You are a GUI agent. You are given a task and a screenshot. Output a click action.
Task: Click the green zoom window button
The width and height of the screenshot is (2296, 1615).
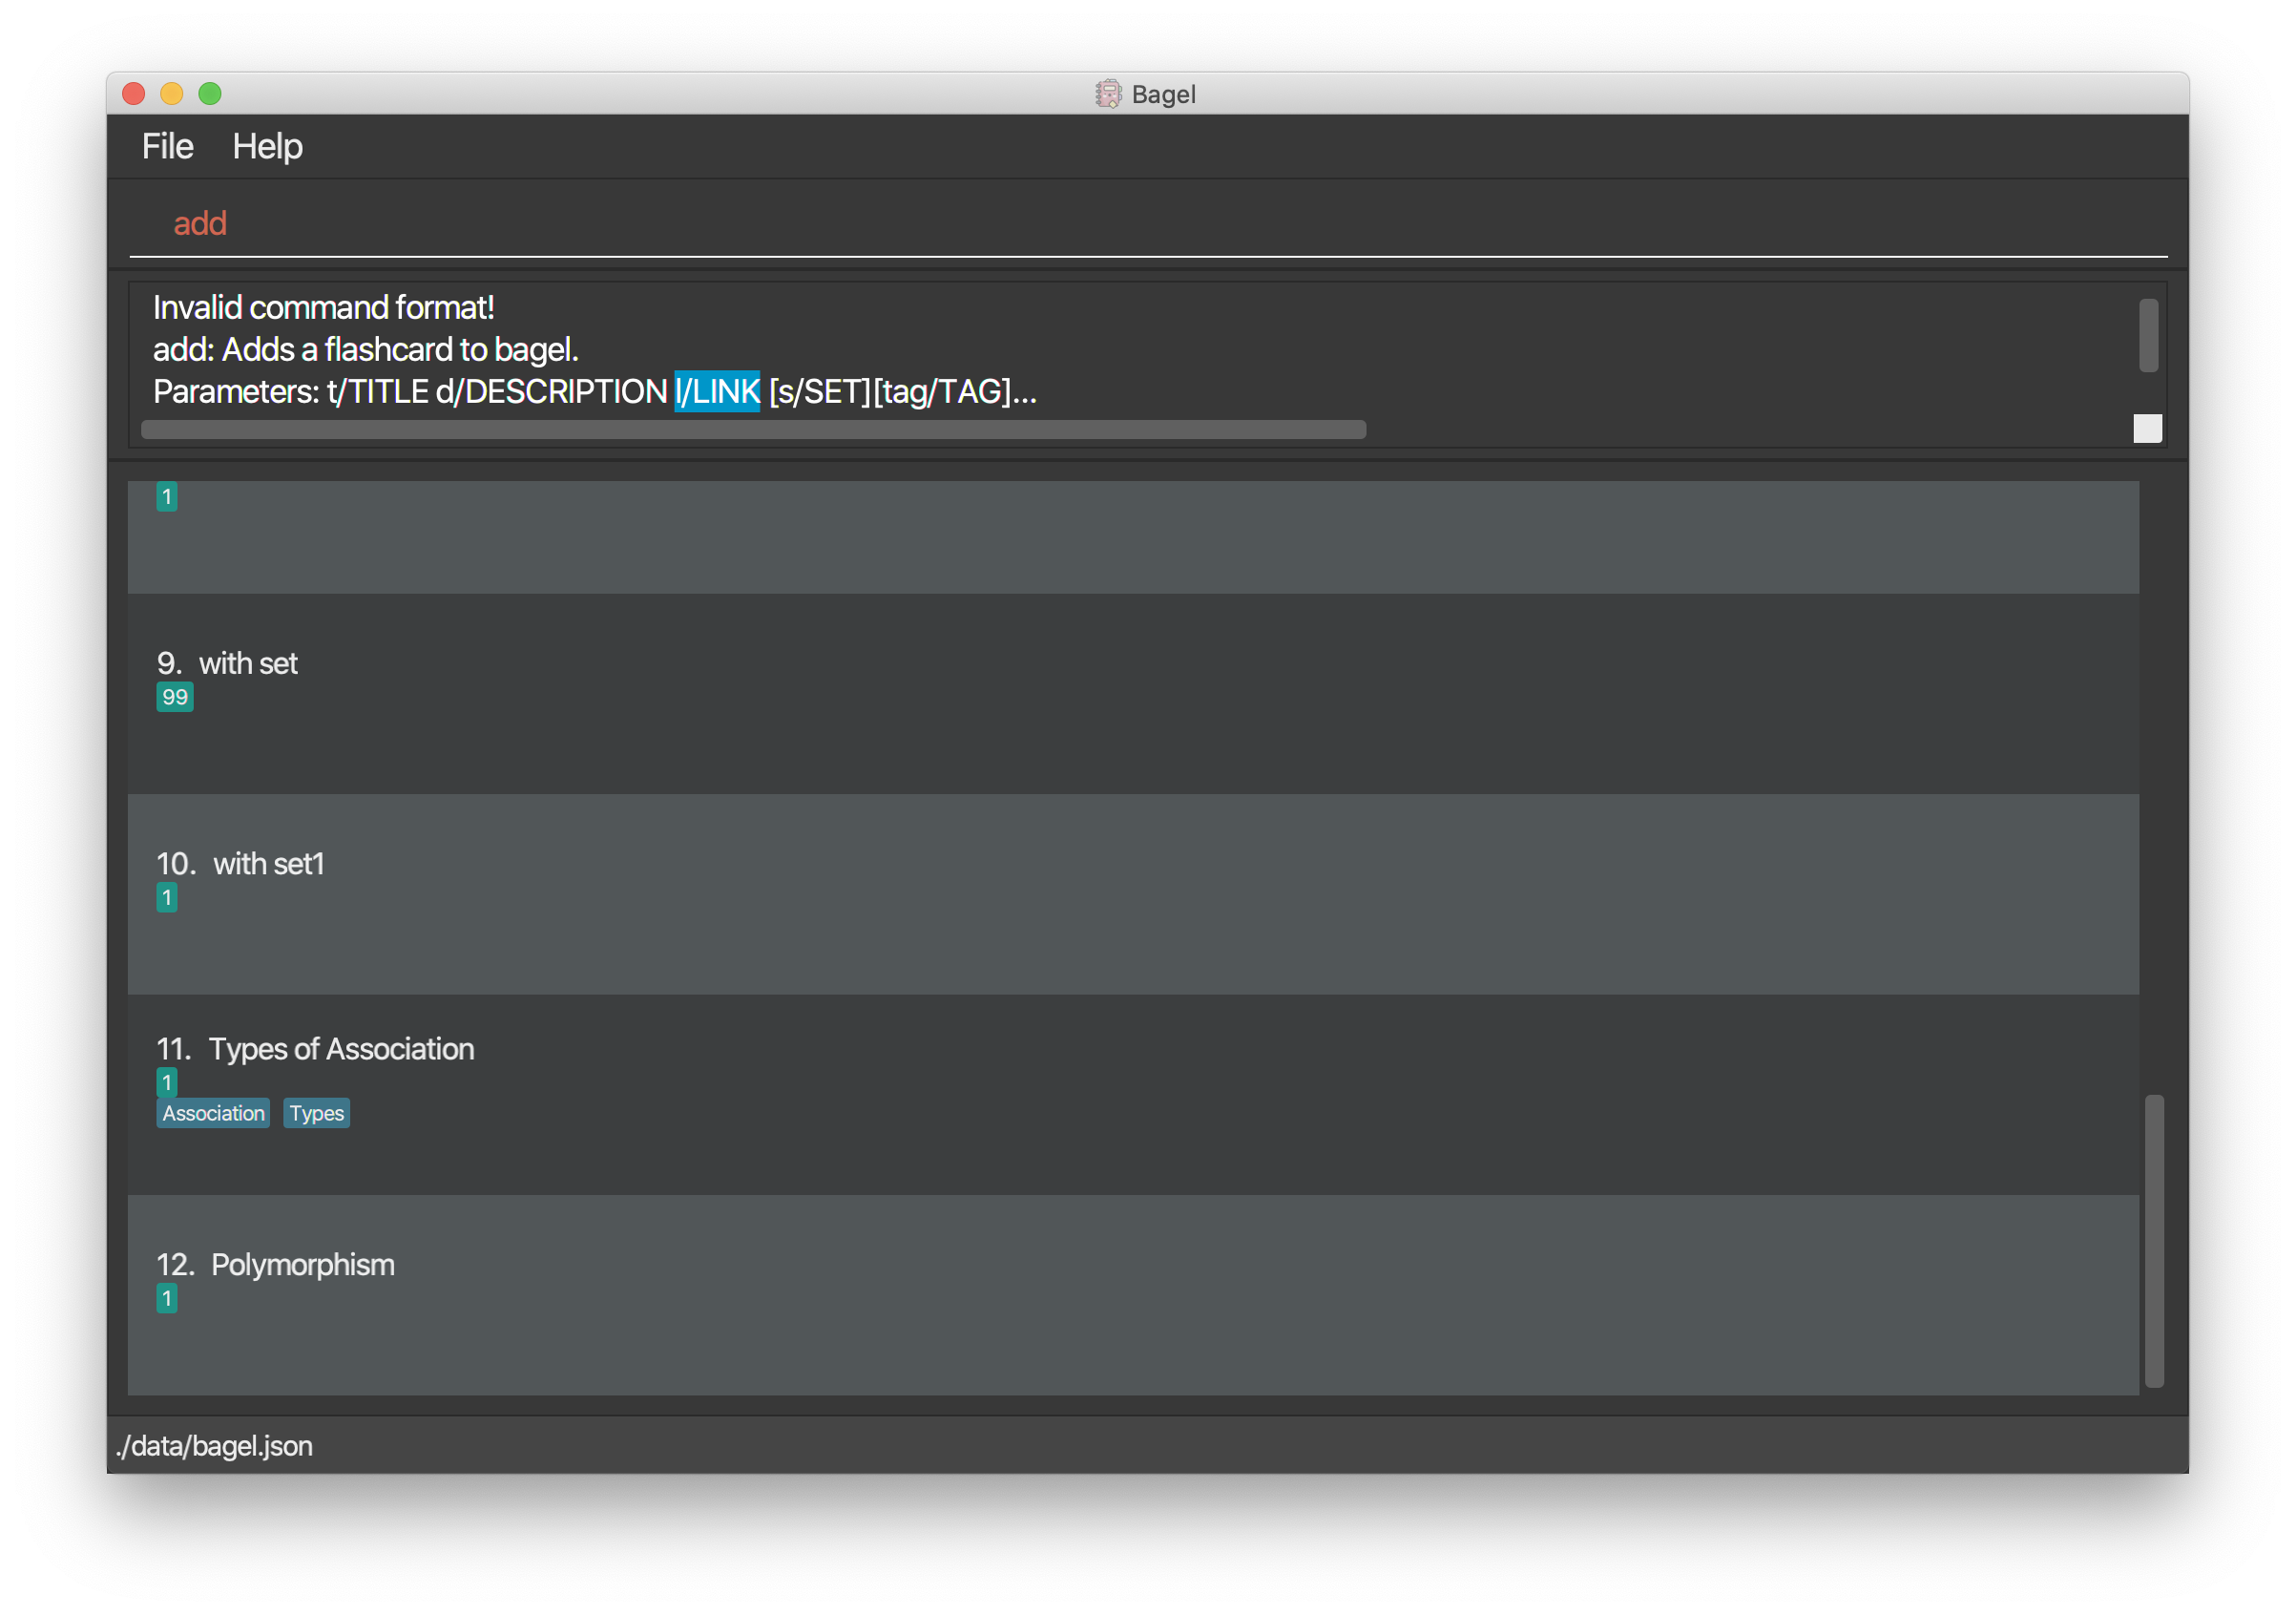pyautogui.click(x=210, y=94)
